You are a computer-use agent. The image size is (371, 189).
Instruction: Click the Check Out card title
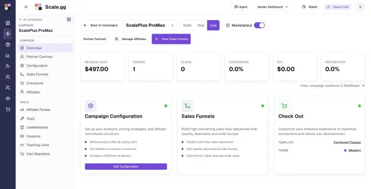click(x=291, y=116)
